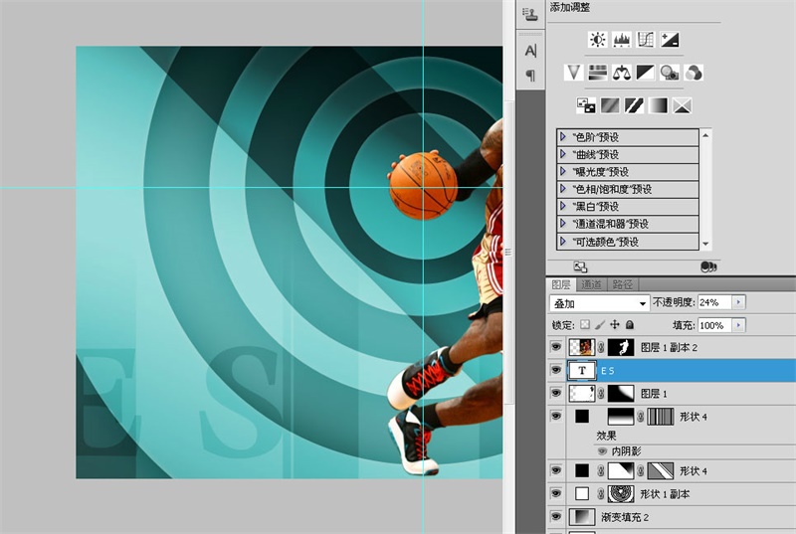This screenshot has height=534, width=796.
Task: Add a Black & White adjustment
Action: 646,73
